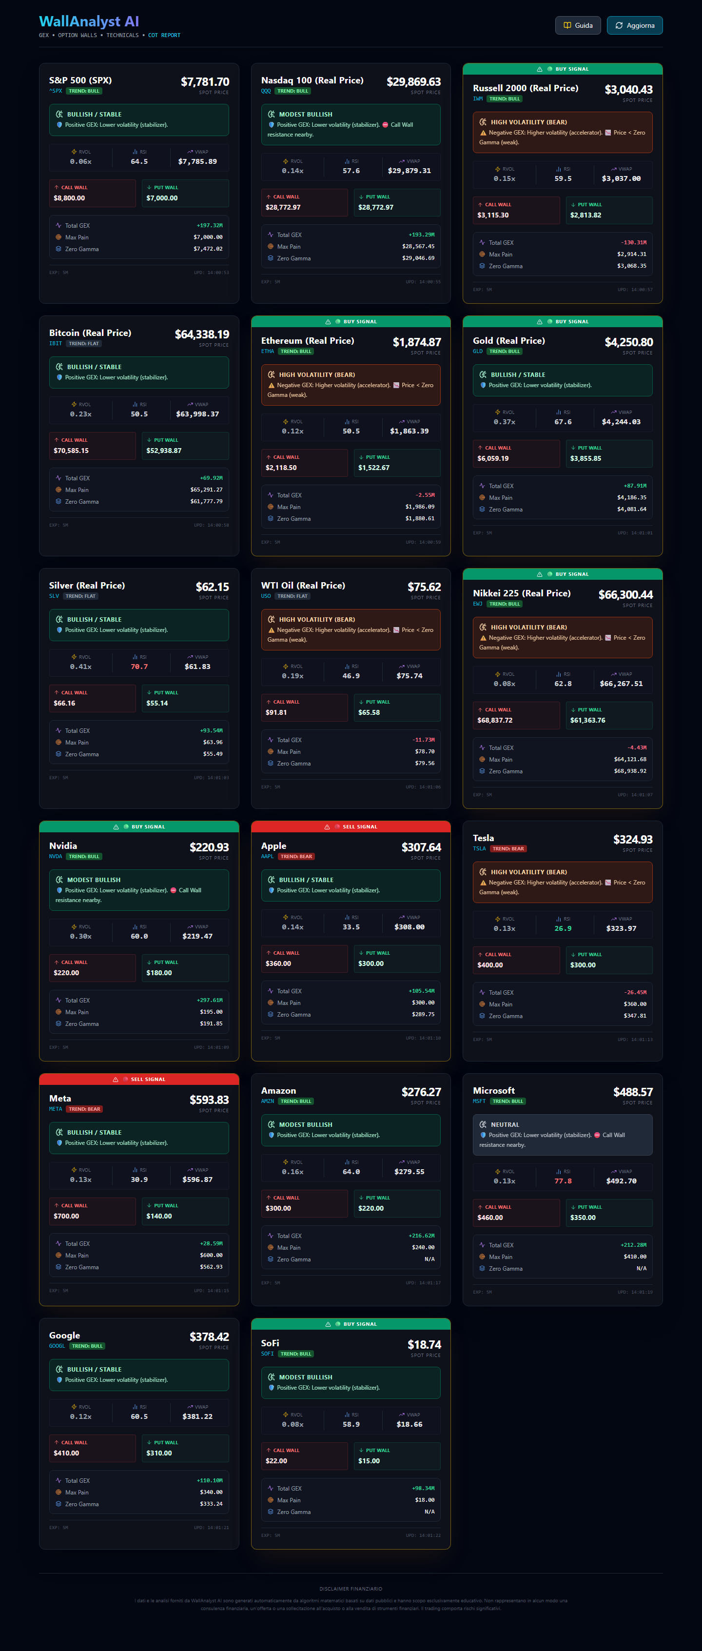Click WTI Oil Max Pain value $78.70
The width and height of the screenshot is (702, 1651).
pos(425,752)
